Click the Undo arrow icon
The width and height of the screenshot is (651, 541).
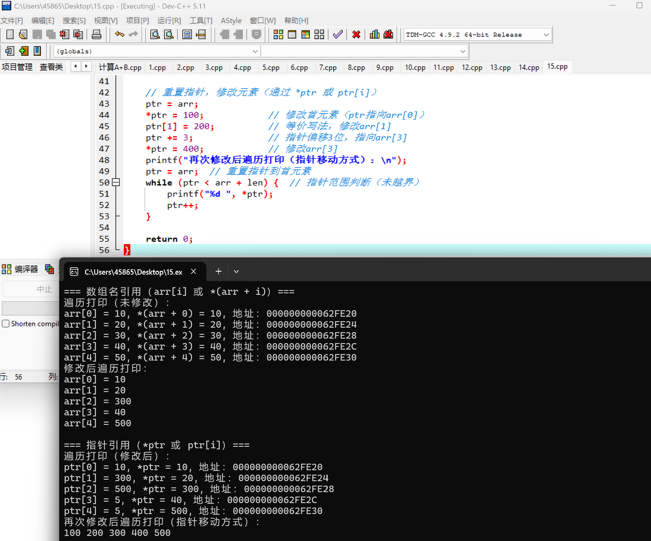pos(119,34)
